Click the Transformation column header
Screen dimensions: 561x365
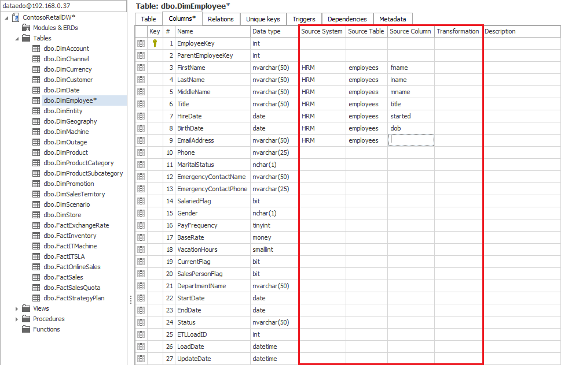(x=457, y=31)
